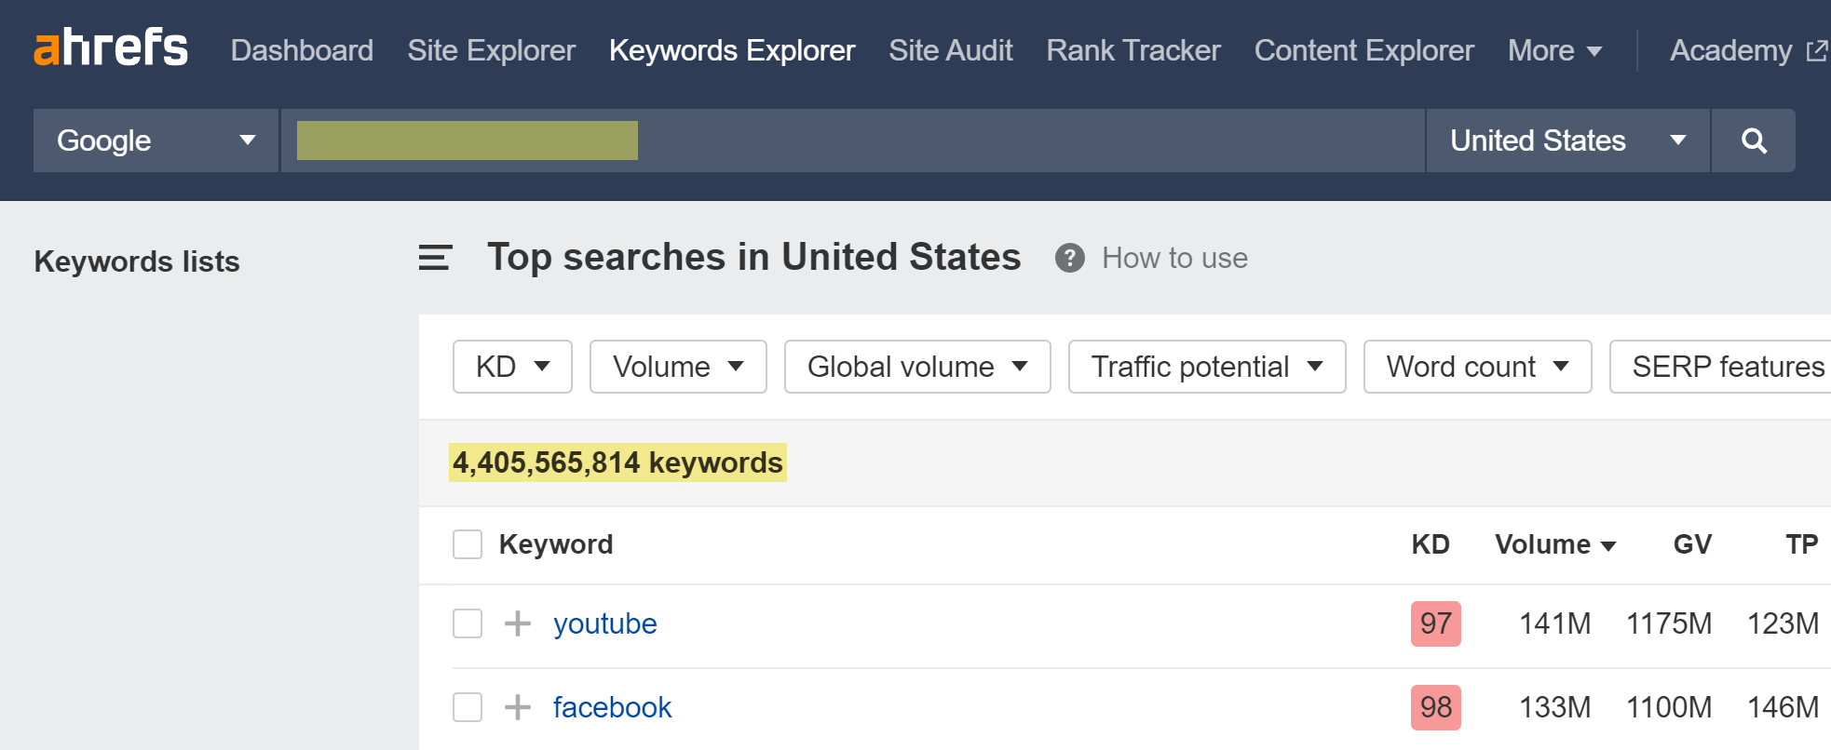Open the hamburger sidebar toggle icon
1831x750 pixels.
[x=435, y=258]
